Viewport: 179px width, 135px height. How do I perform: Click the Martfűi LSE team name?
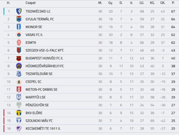click(x=36, y=97)
